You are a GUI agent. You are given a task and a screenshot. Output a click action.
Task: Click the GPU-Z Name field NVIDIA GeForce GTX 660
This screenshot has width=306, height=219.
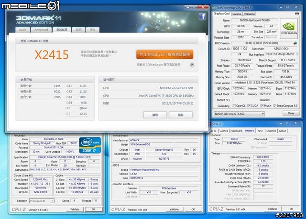(255, 20)
